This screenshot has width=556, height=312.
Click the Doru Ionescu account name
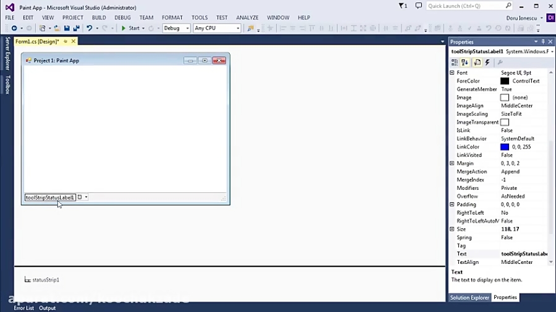(x=521, y=18)
